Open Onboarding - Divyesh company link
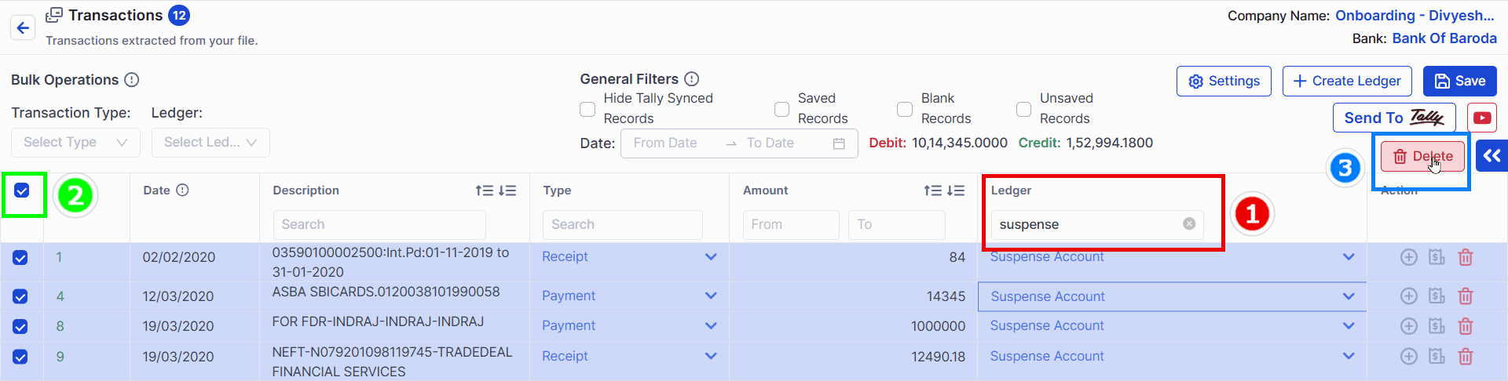 (1415, 16)
